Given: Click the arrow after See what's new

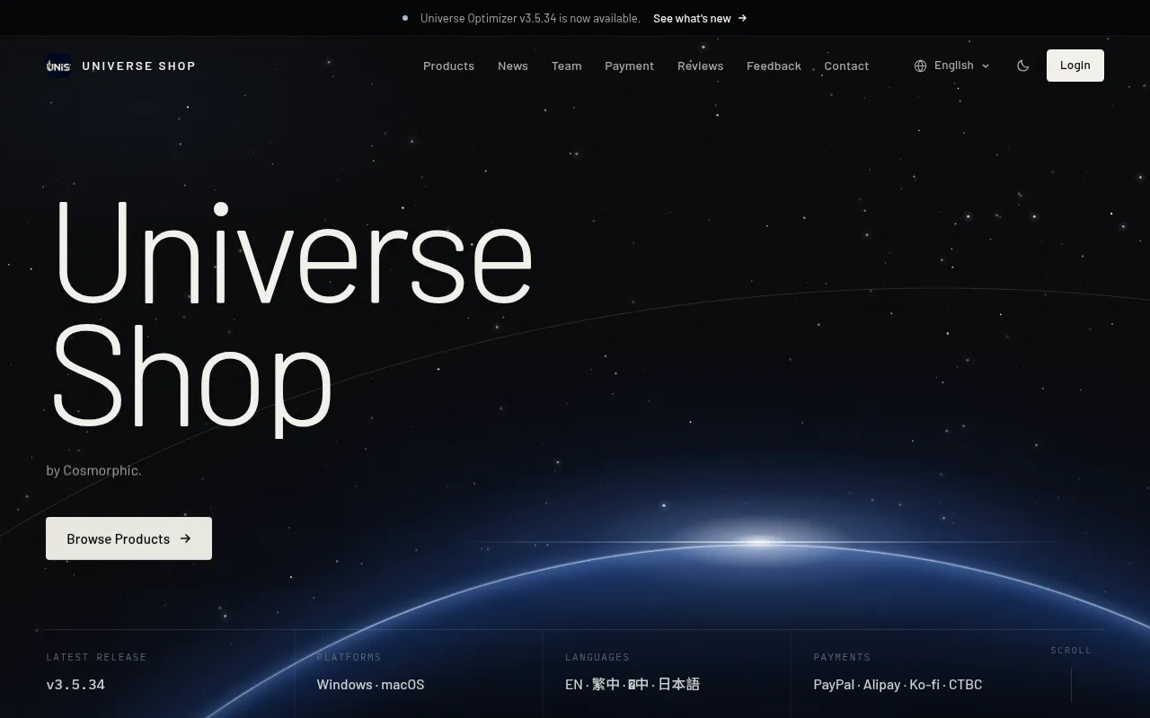Looking at the screenshot, I should (x=742, y=18).
